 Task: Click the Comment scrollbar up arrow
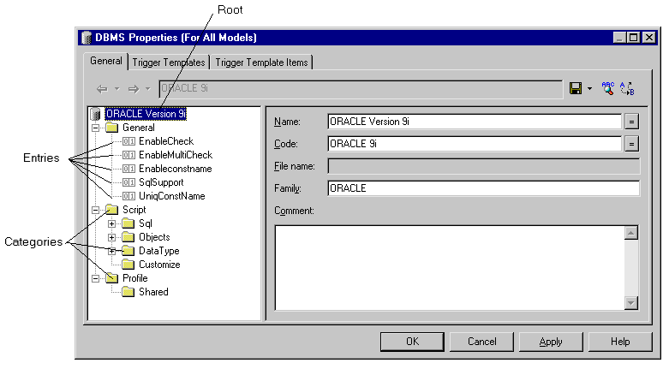[x=630, y=233]
